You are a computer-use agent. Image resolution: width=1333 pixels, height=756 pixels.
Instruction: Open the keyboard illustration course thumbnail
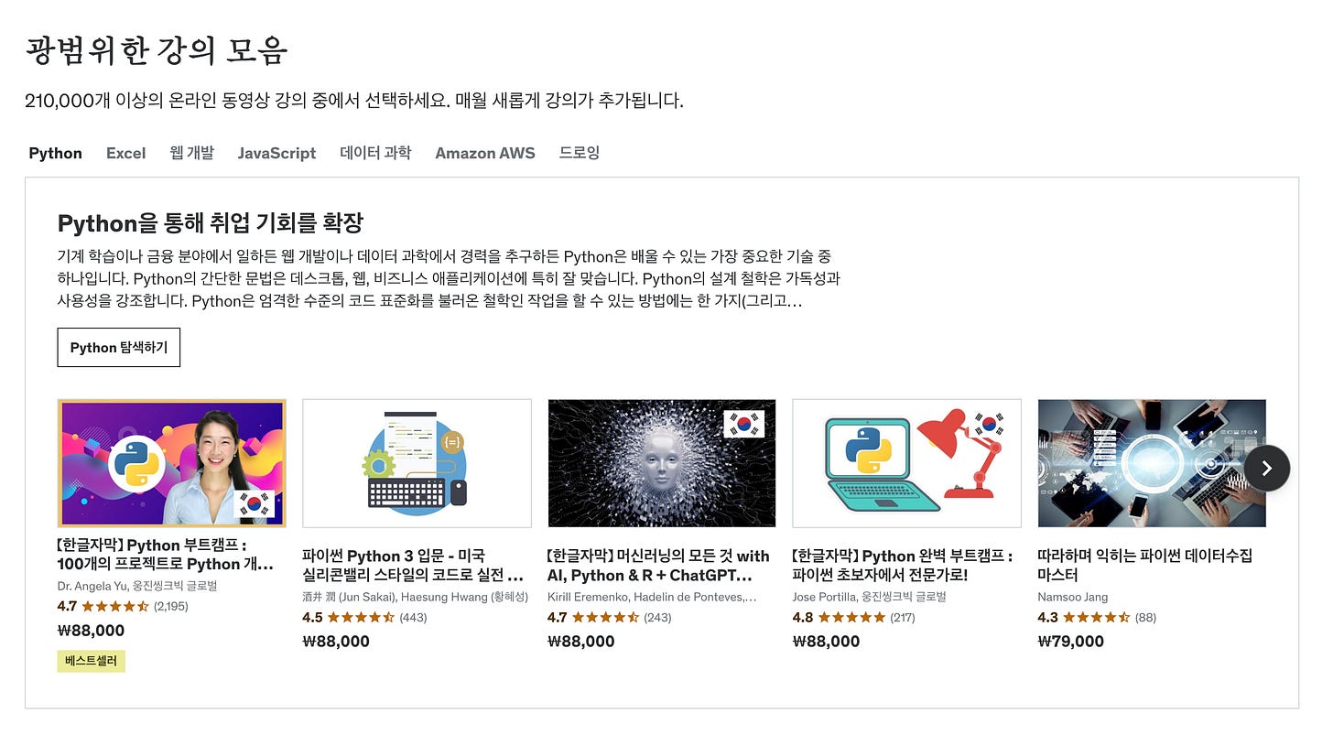(417, 463)
